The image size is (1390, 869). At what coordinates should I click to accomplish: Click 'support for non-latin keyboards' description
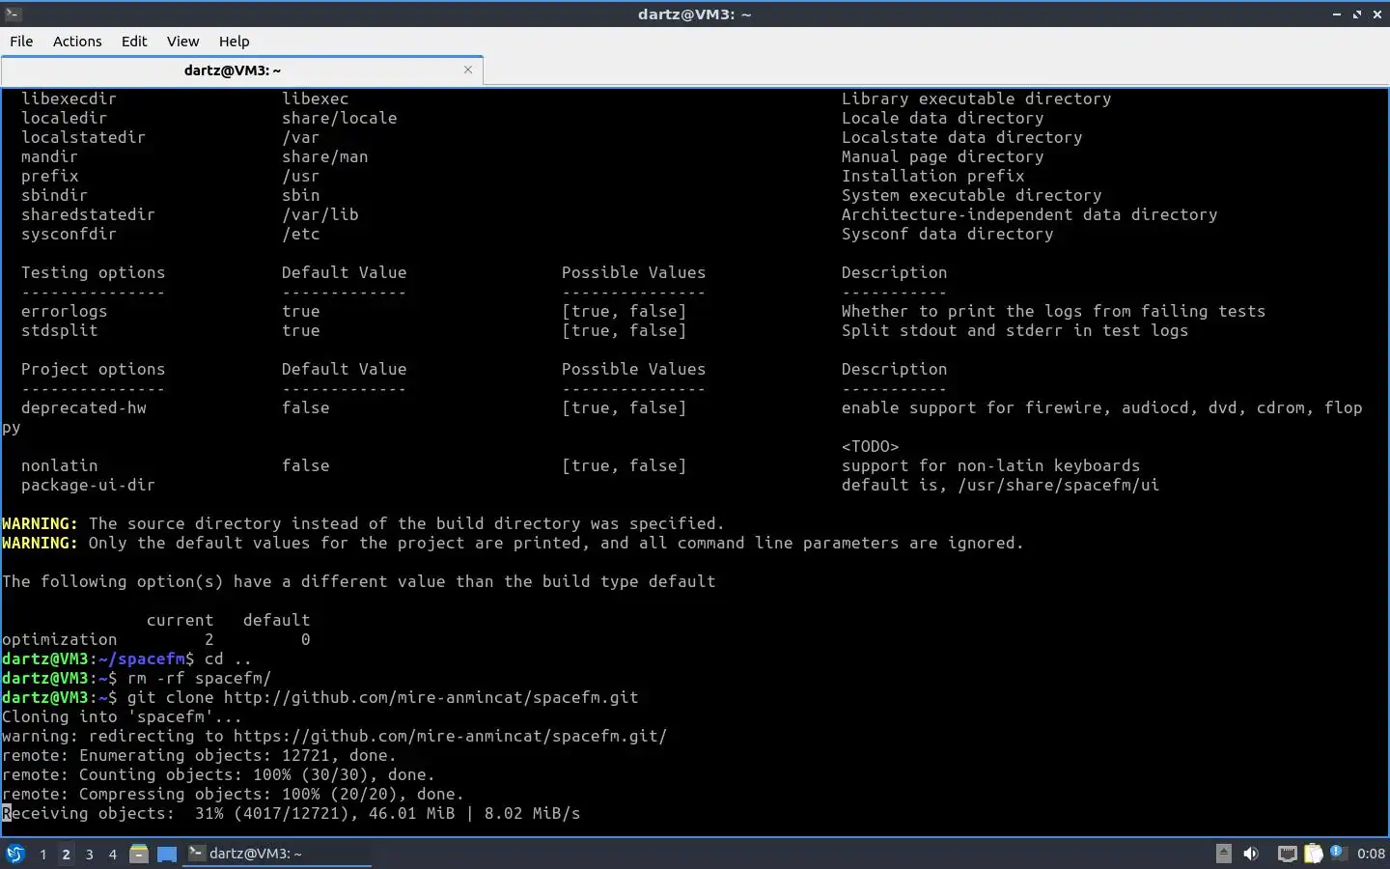[990, 465]
